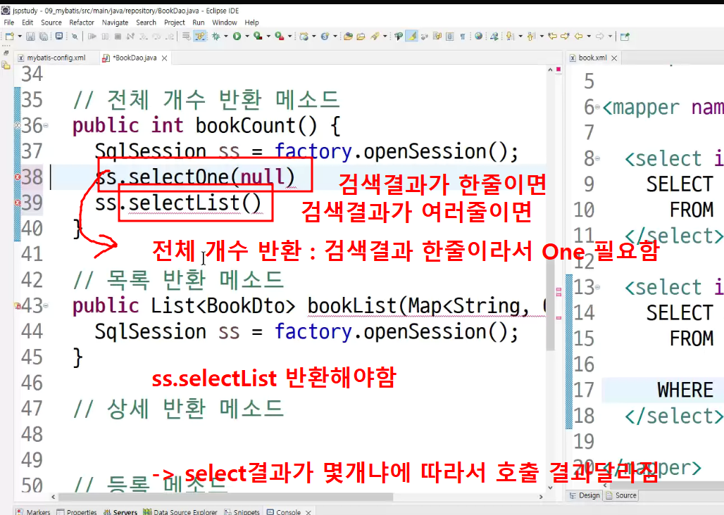Viewport: 724px width, 515px height.
Task: Open the Refactor menu
Action: [82, 22]
